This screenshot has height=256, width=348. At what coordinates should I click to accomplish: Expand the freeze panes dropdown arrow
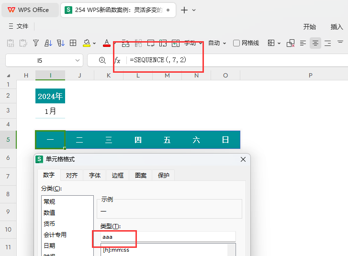pyautogui.click(x=279, y=43)
